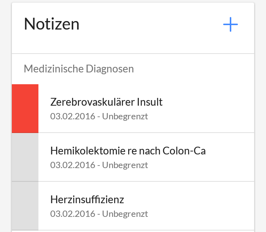Click the red priority marker for Zerebrovaskulärer Insult
266x232 pixels.
coord(25,109)
